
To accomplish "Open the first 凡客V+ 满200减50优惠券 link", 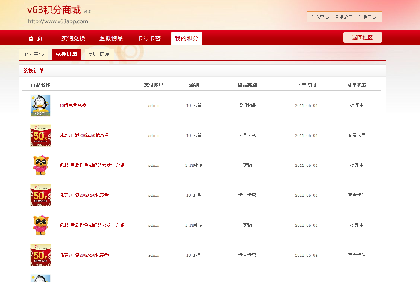I will point(84,135).
